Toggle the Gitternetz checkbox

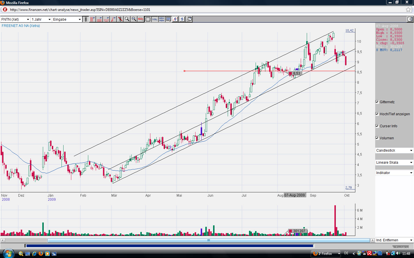coord(377,102)
